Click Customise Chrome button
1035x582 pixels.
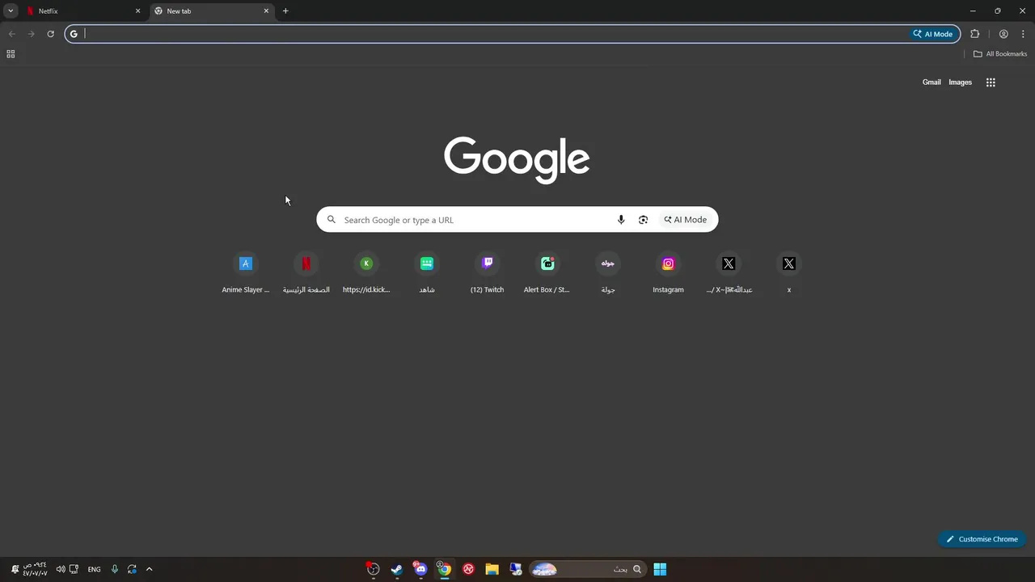(982, 539)
